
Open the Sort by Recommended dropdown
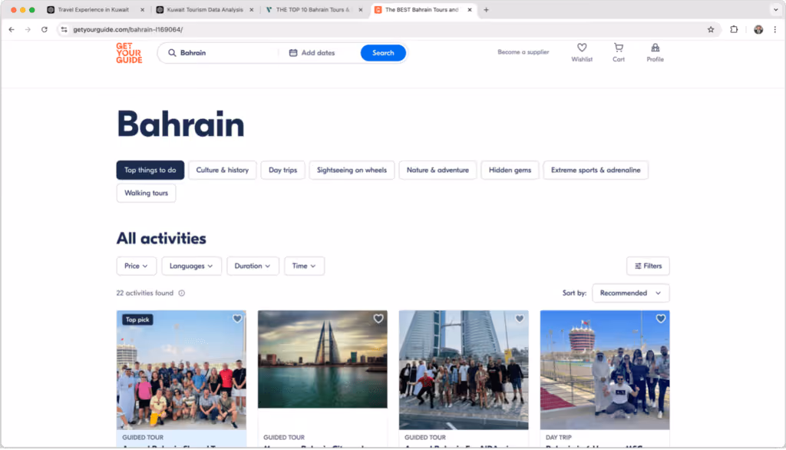631,293
